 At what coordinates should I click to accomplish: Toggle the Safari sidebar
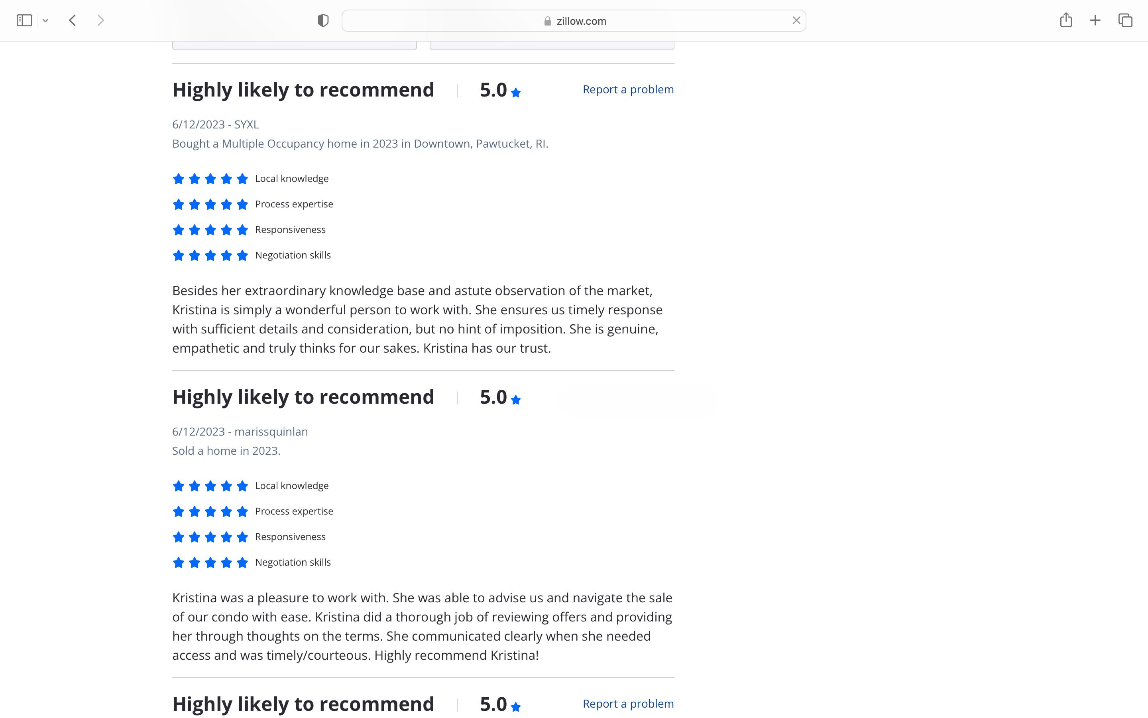(24, 20)
